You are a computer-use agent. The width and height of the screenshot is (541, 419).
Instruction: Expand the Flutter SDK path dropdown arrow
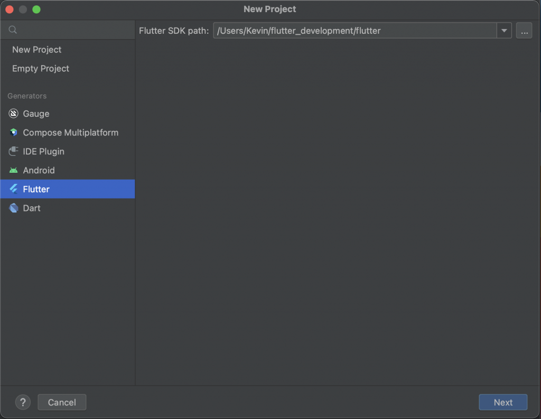[504, 30]
